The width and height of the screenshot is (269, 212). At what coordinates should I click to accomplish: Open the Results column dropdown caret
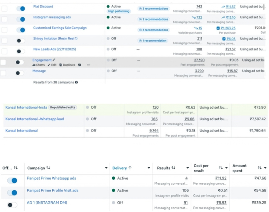pos(188,168)
